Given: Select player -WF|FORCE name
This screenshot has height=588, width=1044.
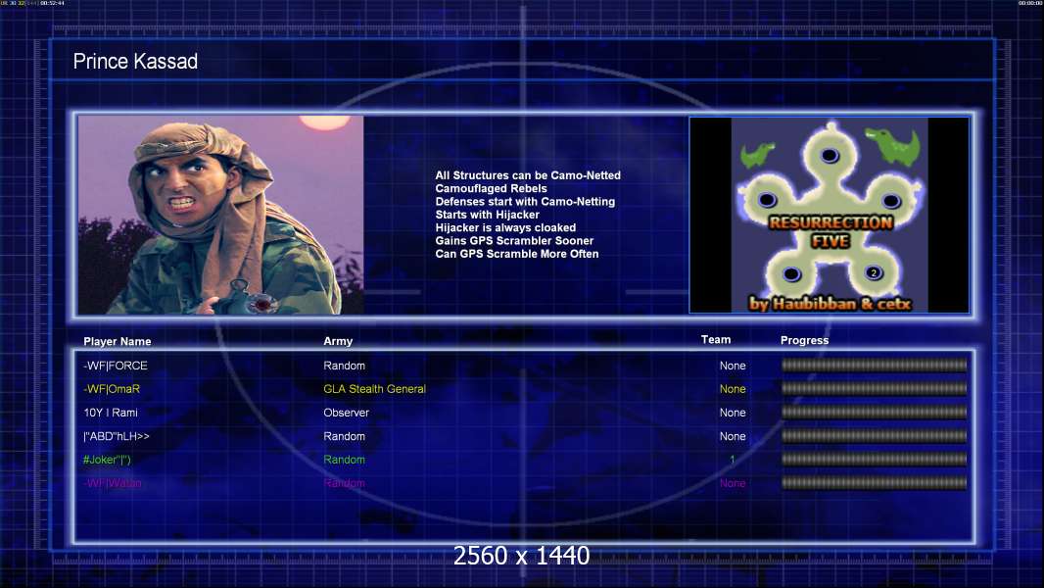Looking at the screenshot, I should point(116,366).
